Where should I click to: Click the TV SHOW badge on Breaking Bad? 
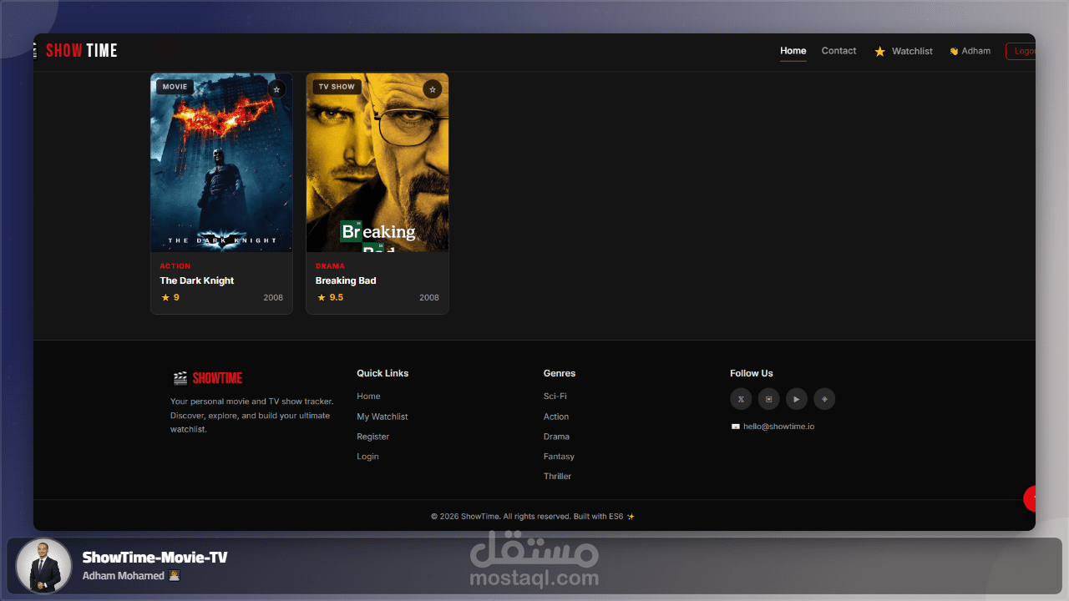click(337, 87)
